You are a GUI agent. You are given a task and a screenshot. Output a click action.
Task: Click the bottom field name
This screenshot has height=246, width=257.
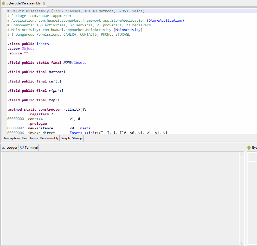pyautogui.click(x=55, y=72)
